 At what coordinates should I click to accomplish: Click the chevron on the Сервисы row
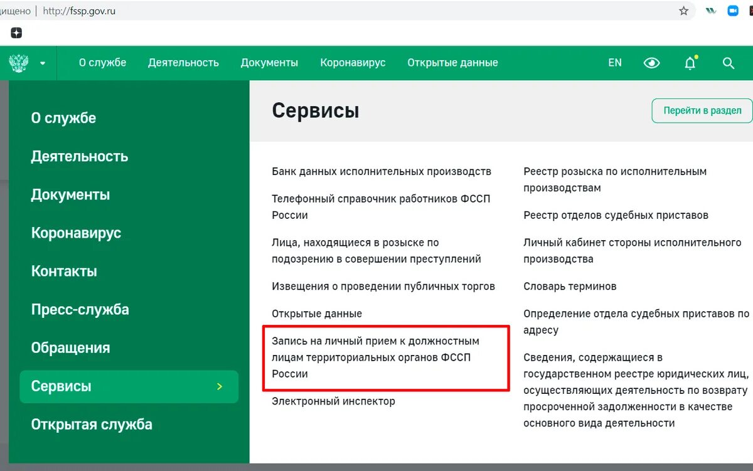click(220, 386)
